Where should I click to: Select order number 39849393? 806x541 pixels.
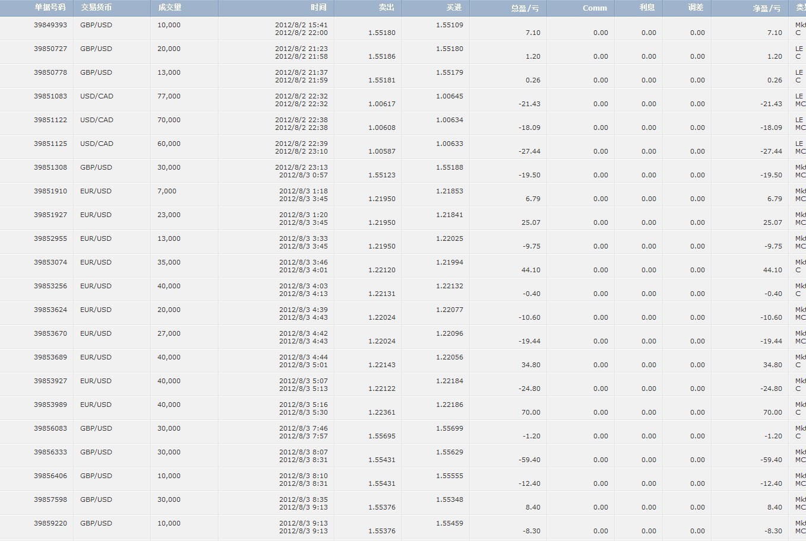(x=50, y=25)
